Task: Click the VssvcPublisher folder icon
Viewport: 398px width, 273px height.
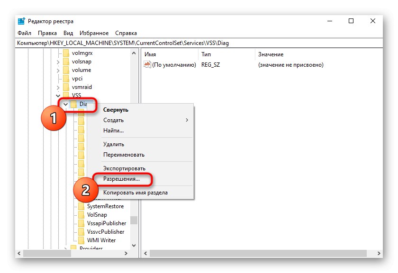Action: 81,232
